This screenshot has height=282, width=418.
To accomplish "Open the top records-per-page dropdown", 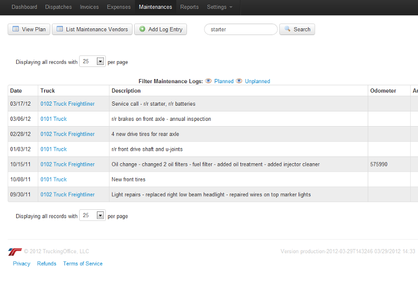I will 100,61.
